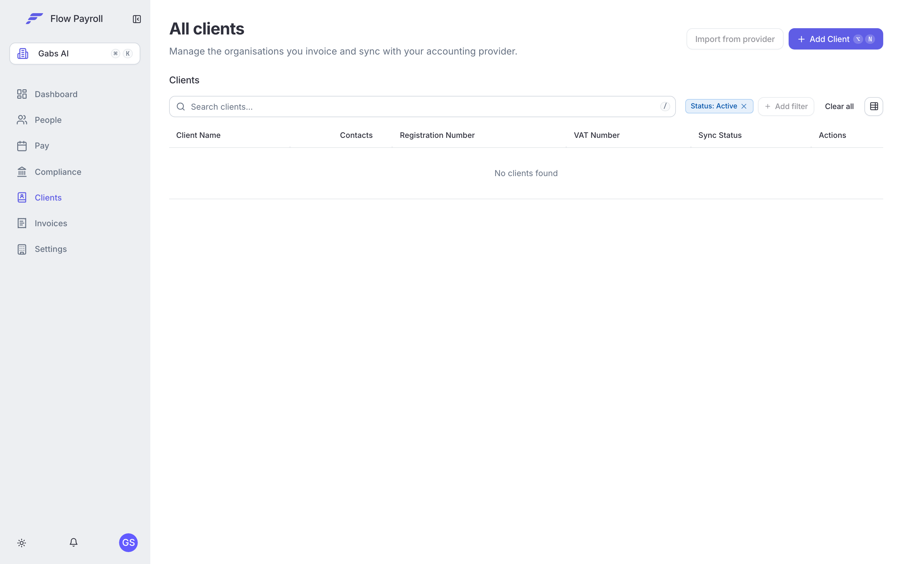Click Clear all filters

[839, 106]
